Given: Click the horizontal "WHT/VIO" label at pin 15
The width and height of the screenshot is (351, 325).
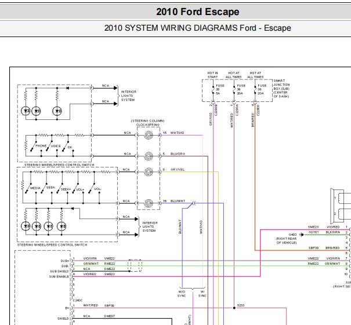Looking at the screenshot, I should (x=178, y=133).
